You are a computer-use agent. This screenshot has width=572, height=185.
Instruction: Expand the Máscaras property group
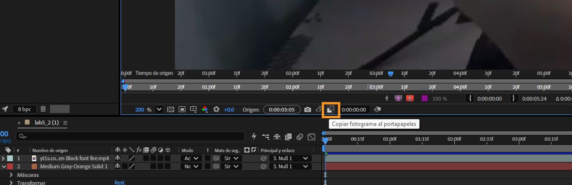[x=11, y=175]
